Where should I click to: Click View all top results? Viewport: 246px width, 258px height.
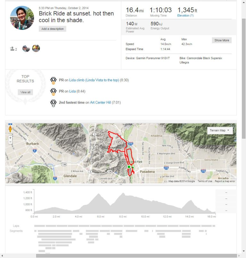pos(25,92)
